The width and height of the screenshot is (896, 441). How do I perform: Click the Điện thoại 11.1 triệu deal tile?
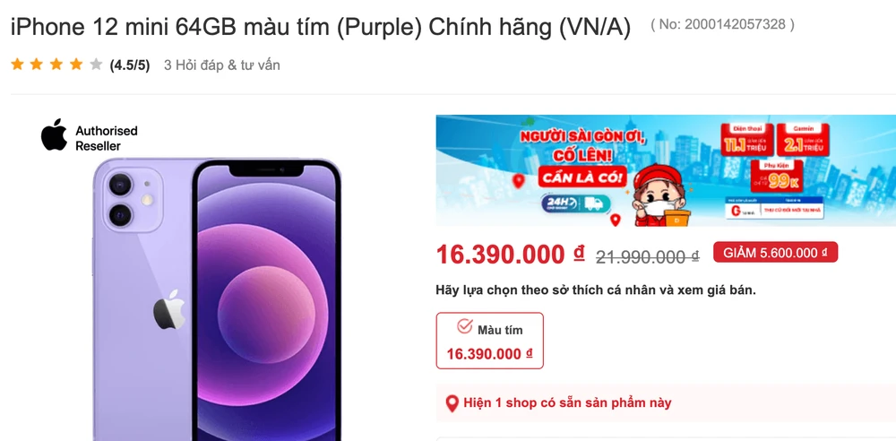point(747,140)
